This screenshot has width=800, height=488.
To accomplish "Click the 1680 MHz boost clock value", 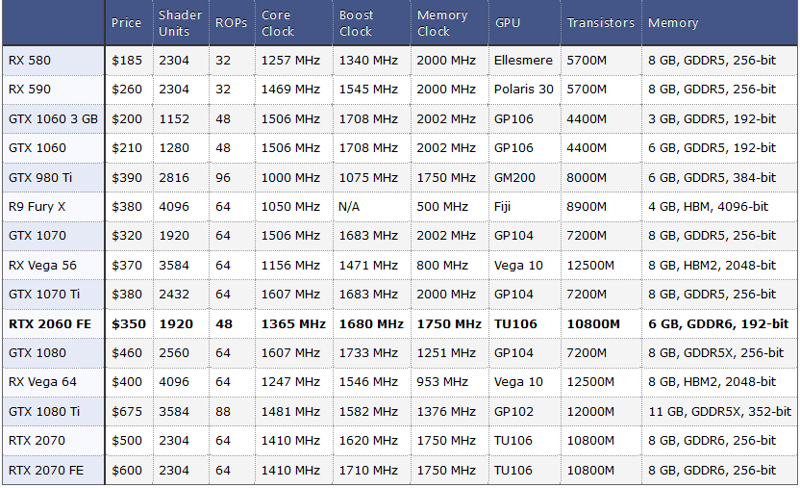I will coord(371,324).
